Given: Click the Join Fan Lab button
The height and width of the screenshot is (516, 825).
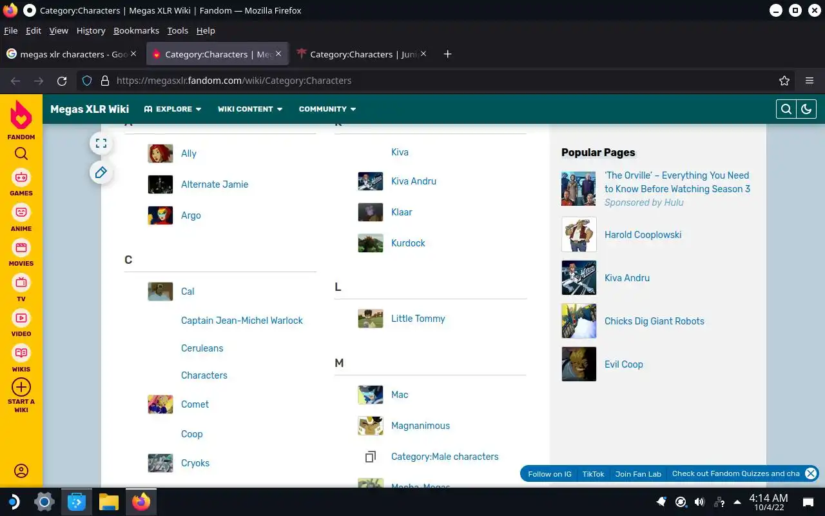Looking at the screenshot, I should [x=638, y=474].
